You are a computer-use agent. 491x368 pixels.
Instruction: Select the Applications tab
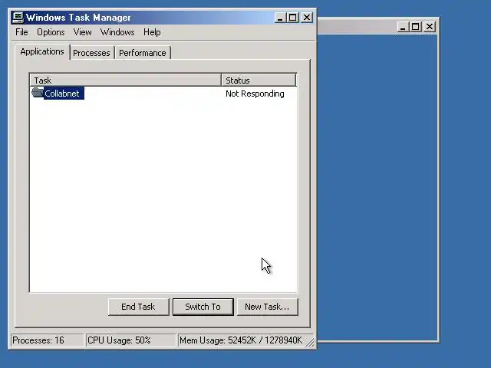[42, 51]
